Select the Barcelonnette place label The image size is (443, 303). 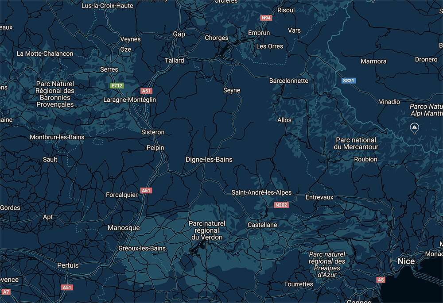(288, 81)
